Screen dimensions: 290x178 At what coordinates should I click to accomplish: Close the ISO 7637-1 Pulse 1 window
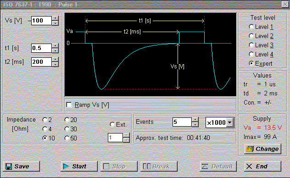click(285, 4)
